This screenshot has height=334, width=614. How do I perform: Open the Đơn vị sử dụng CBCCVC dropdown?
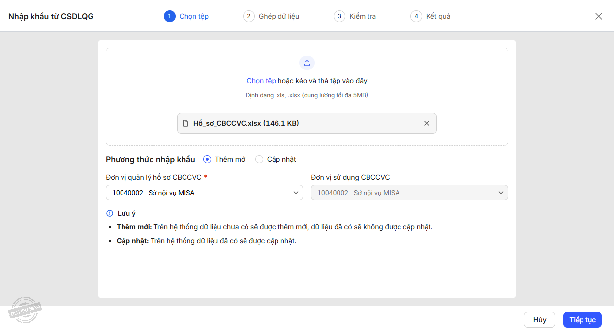tap(409, 193)
